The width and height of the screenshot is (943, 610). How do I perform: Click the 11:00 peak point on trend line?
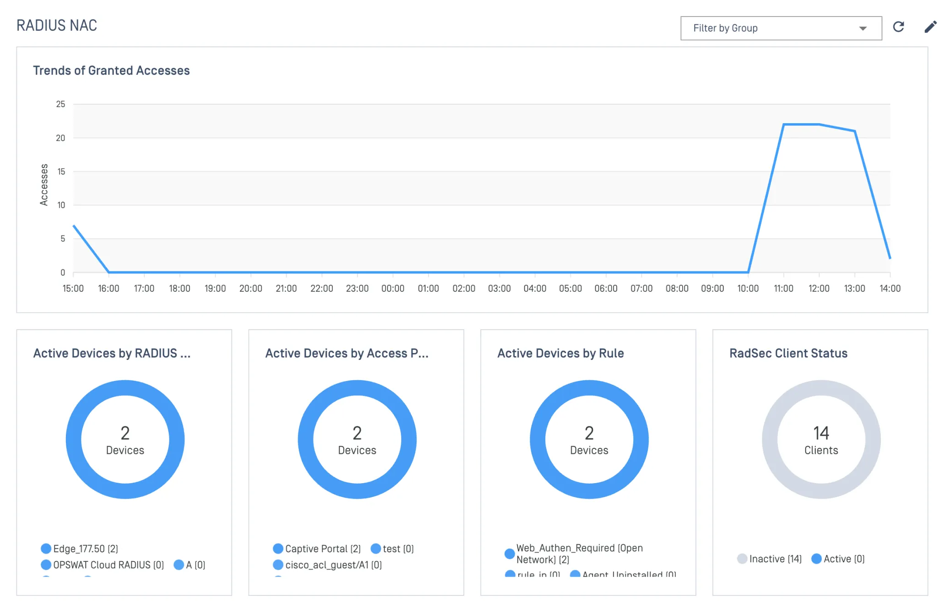click(783, 124)
